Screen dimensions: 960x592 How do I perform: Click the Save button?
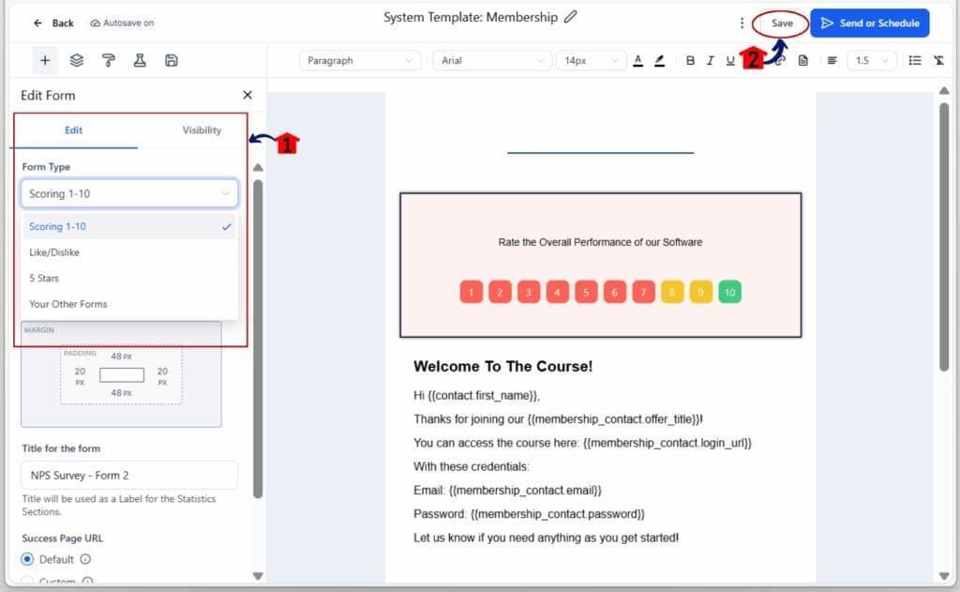[x=782, y=23]
